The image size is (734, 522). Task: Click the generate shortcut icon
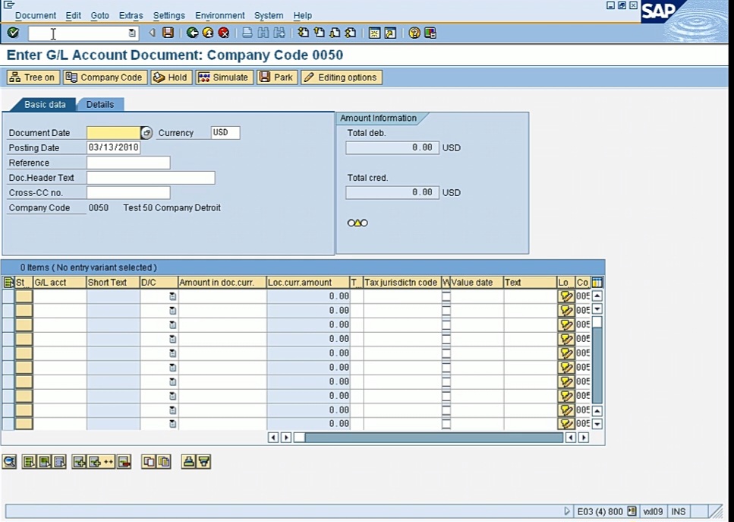pyautogui.click(x=390, y=33)
